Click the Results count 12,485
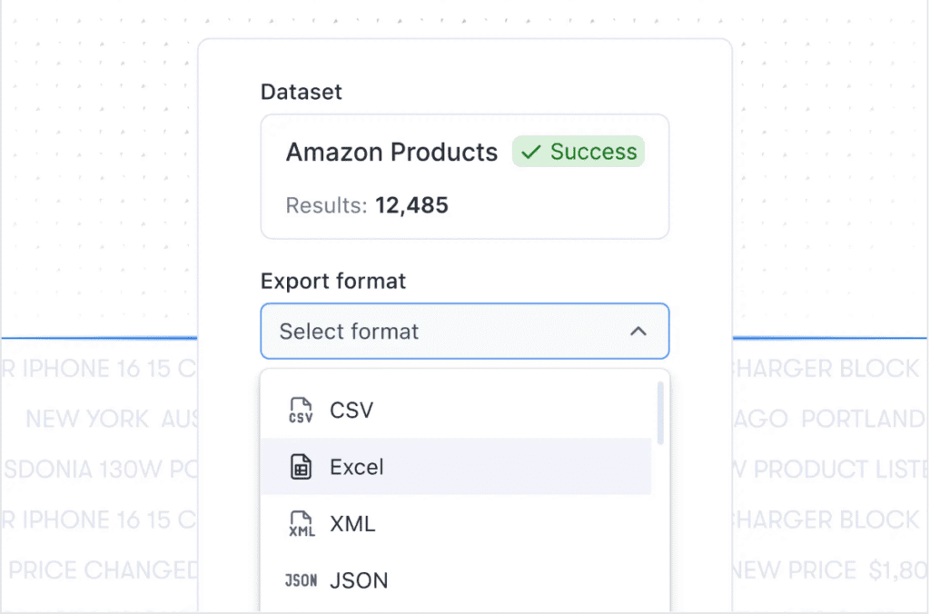Viewport: 930px width, 614px height. 411,205
